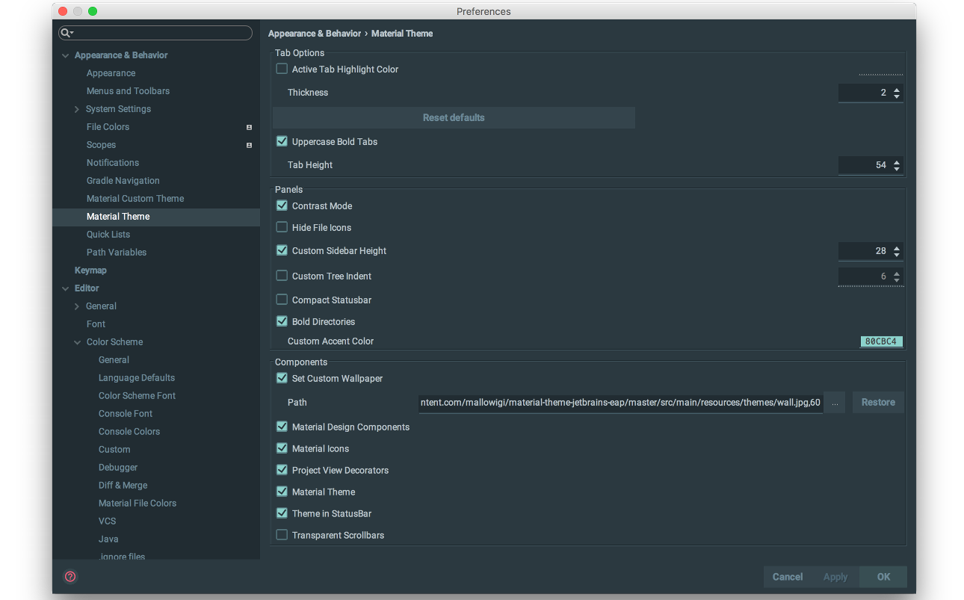Viewport: 964px width, 600px height.
Task: Open the Custom Accent Color swatch 80CBC4
Action: pyautogui.click(x=881, y=341)
